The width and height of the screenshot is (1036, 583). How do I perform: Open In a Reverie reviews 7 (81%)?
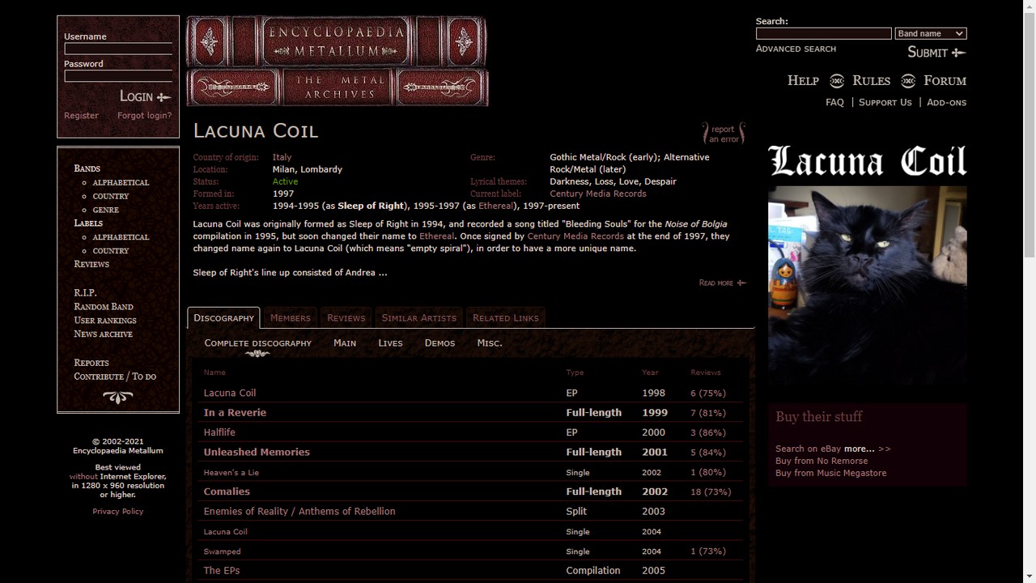(708, 413)
